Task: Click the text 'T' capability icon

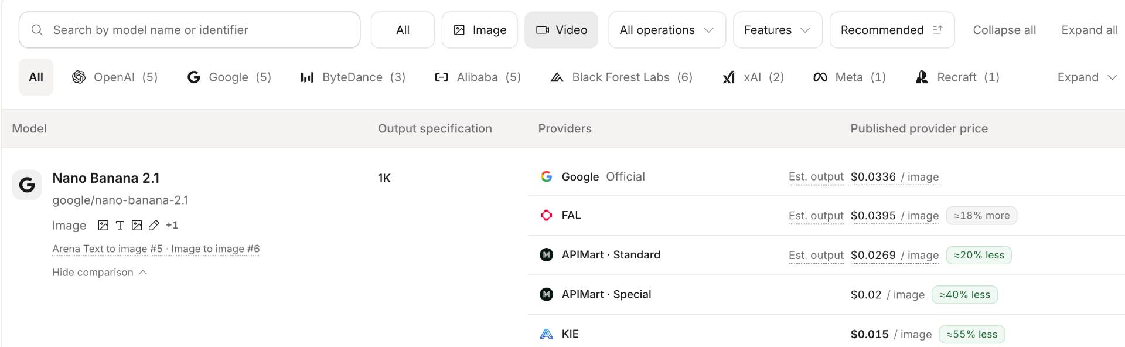Action: click(x=120, y=225)
